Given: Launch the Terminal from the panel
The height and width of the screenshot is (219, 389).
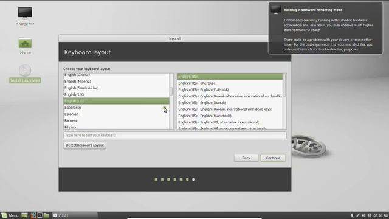Looking at the screenshot, I should tap(40, 215).
